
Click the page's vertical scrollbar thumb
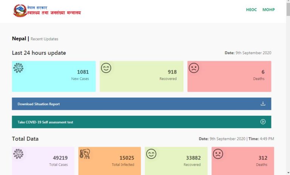[288, 9]
